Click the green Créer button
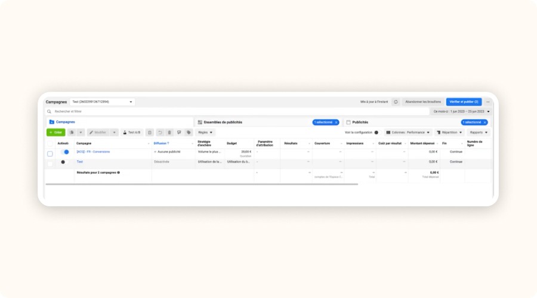 point(56,132)
